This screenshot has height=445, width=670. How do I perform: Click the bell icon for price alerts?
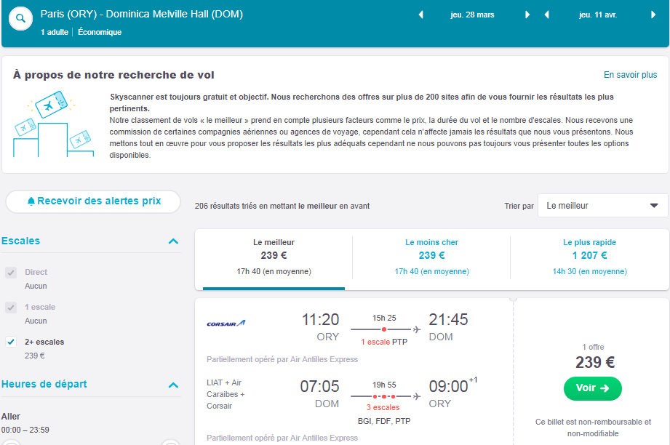pos(31,201)
